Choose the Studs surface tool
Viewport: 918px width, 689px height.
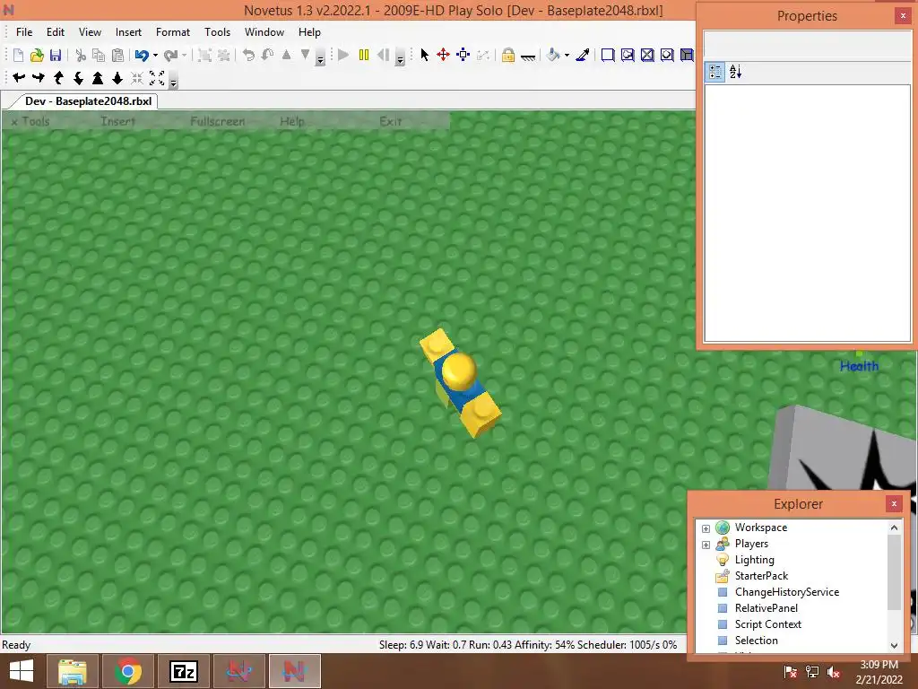[667, 55]
